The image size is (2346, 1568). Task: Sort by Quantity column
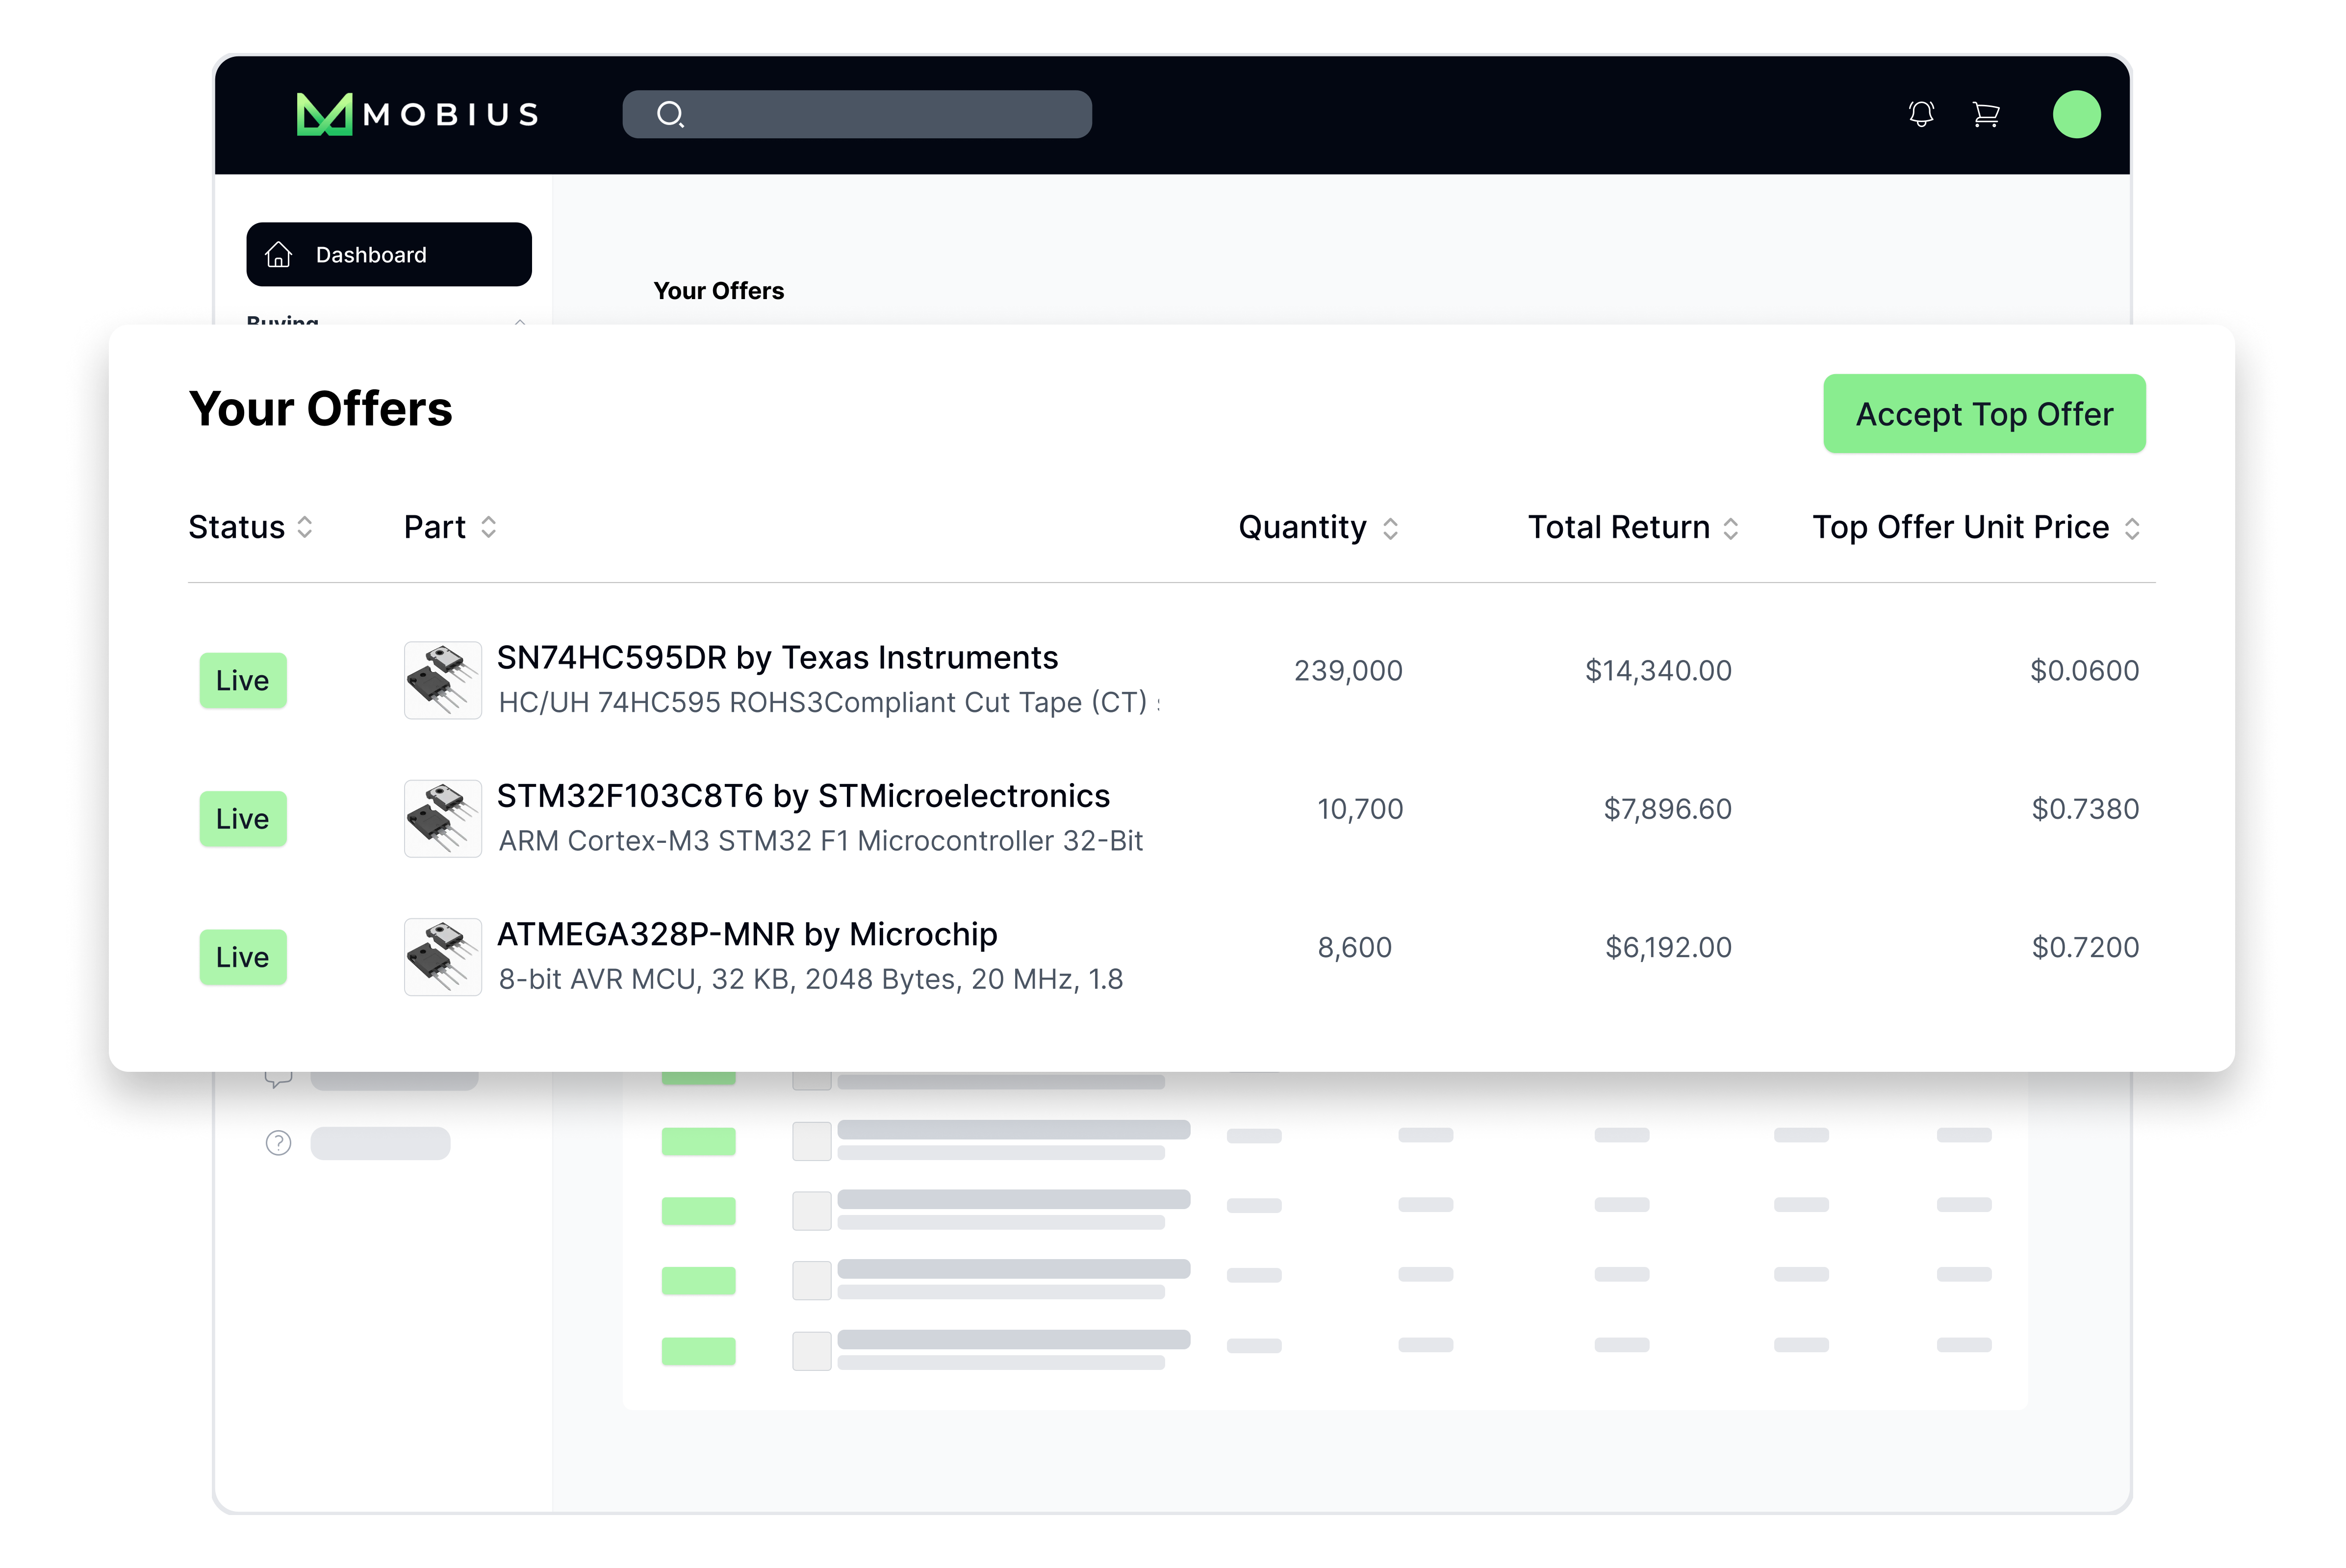[x=1390, y=528]
